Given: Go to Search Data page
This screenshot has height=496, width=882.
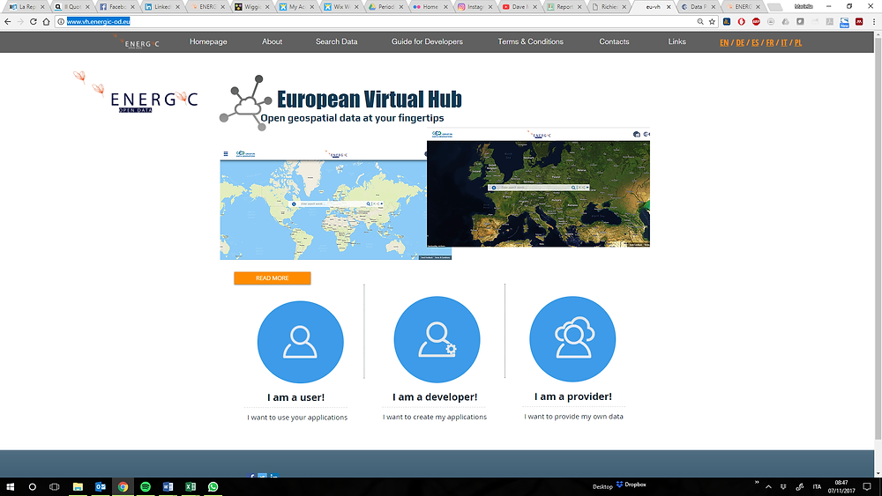Looking at the screenshot, I should (x=336, y=41).
